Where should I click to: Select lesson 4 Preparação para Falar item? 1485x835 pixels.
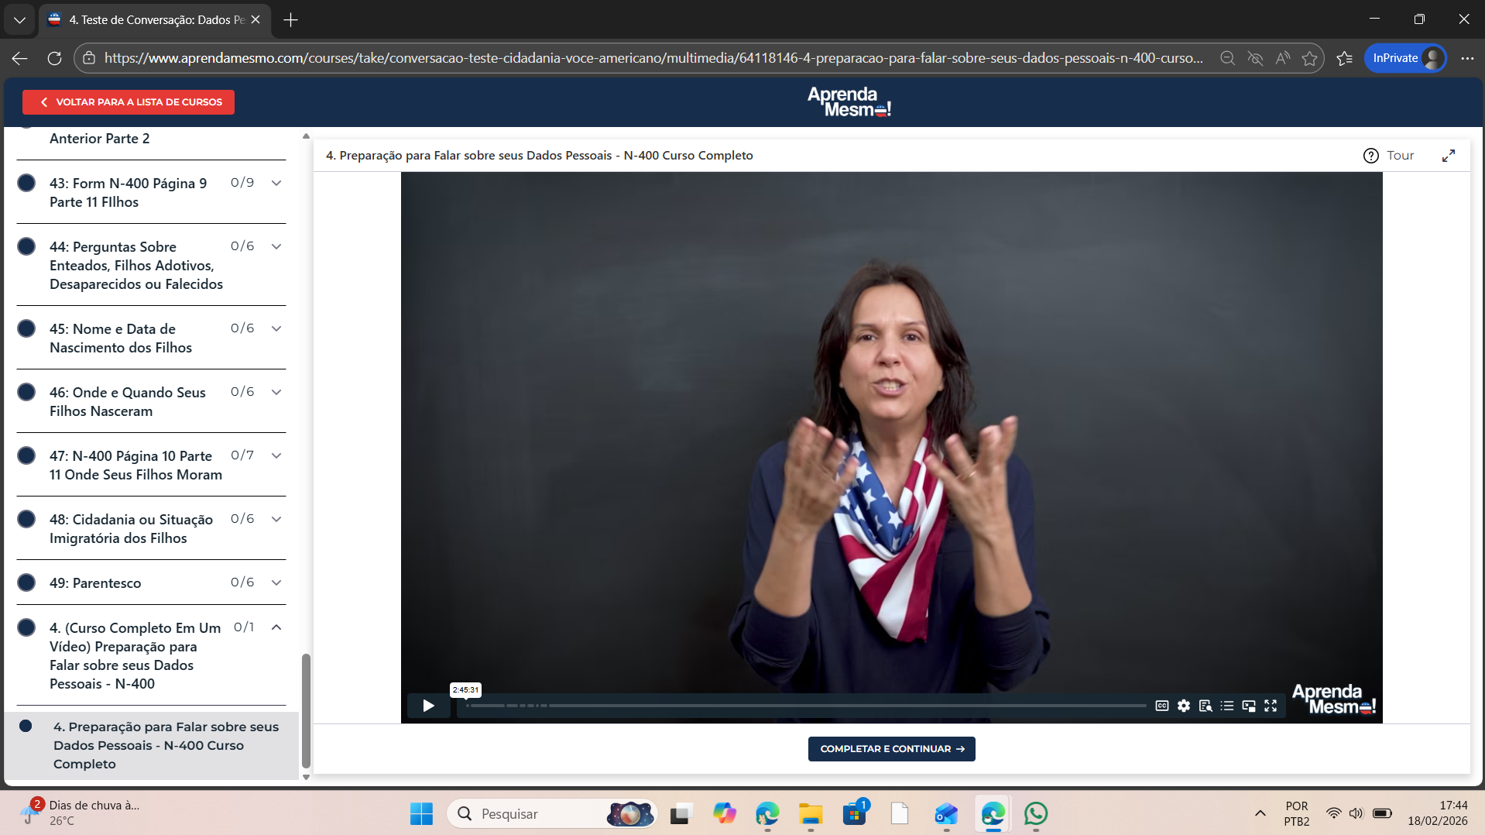pyautogui.click(x=166, y=745)
